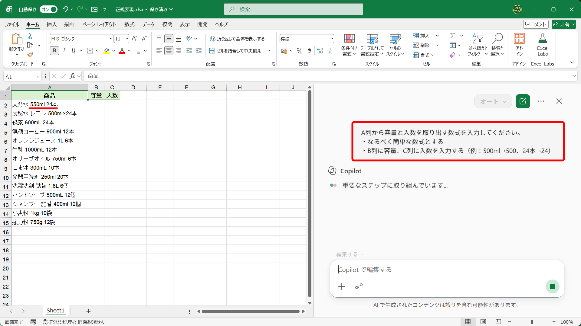Image resolution: width=581 pixels, height=326 pixels.
Task: Click the Format Painter brush icon
Action: click(x=30, y=55)
